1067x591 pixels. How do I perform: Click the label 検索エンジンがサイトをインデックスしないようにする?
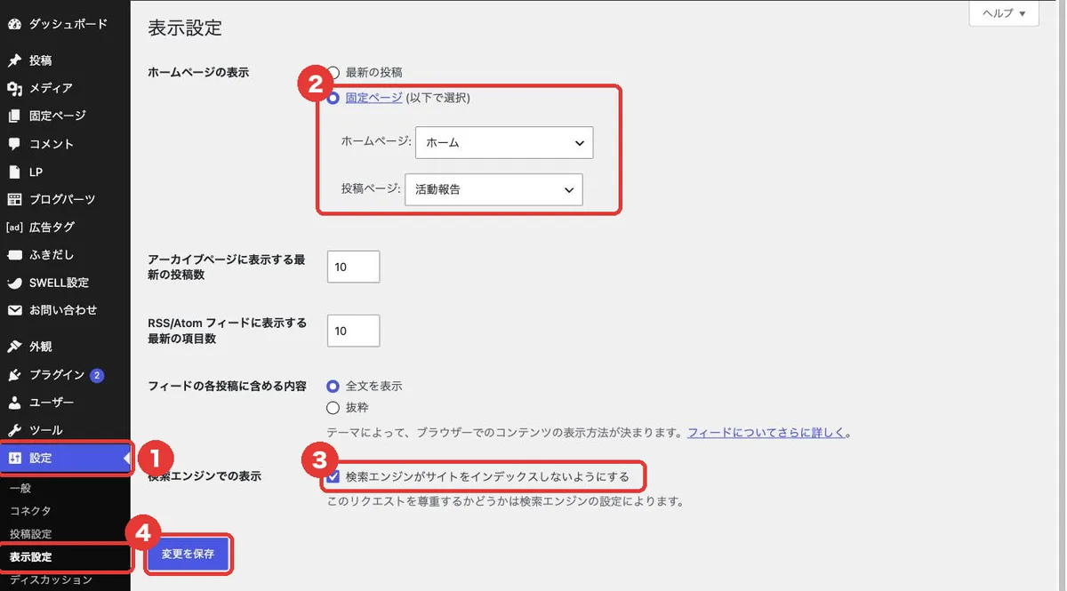pyautogui.click(x=487, y=477)
